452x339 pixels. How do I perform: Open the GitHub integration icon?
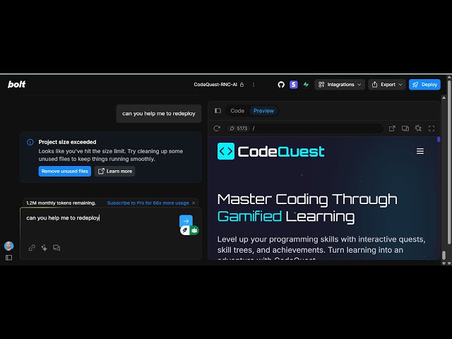tap(281, 85)
